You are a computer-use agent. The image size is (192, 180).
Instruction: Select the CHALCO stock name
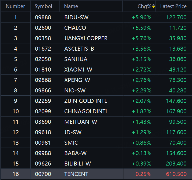[x=75, y=28]
